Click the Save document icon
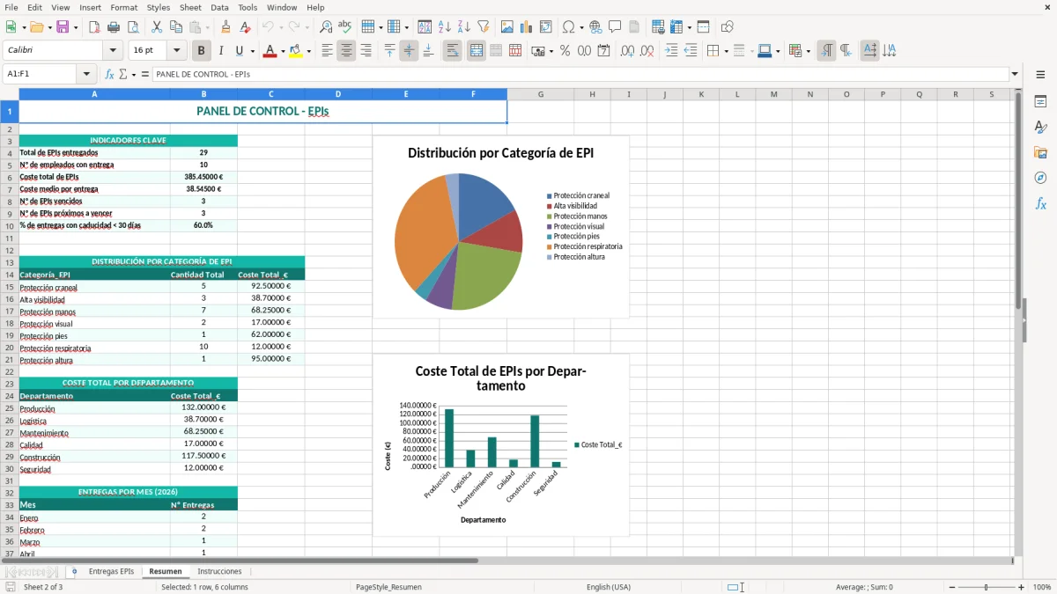Screen dimensions: 1057x594 pos(63,27)
